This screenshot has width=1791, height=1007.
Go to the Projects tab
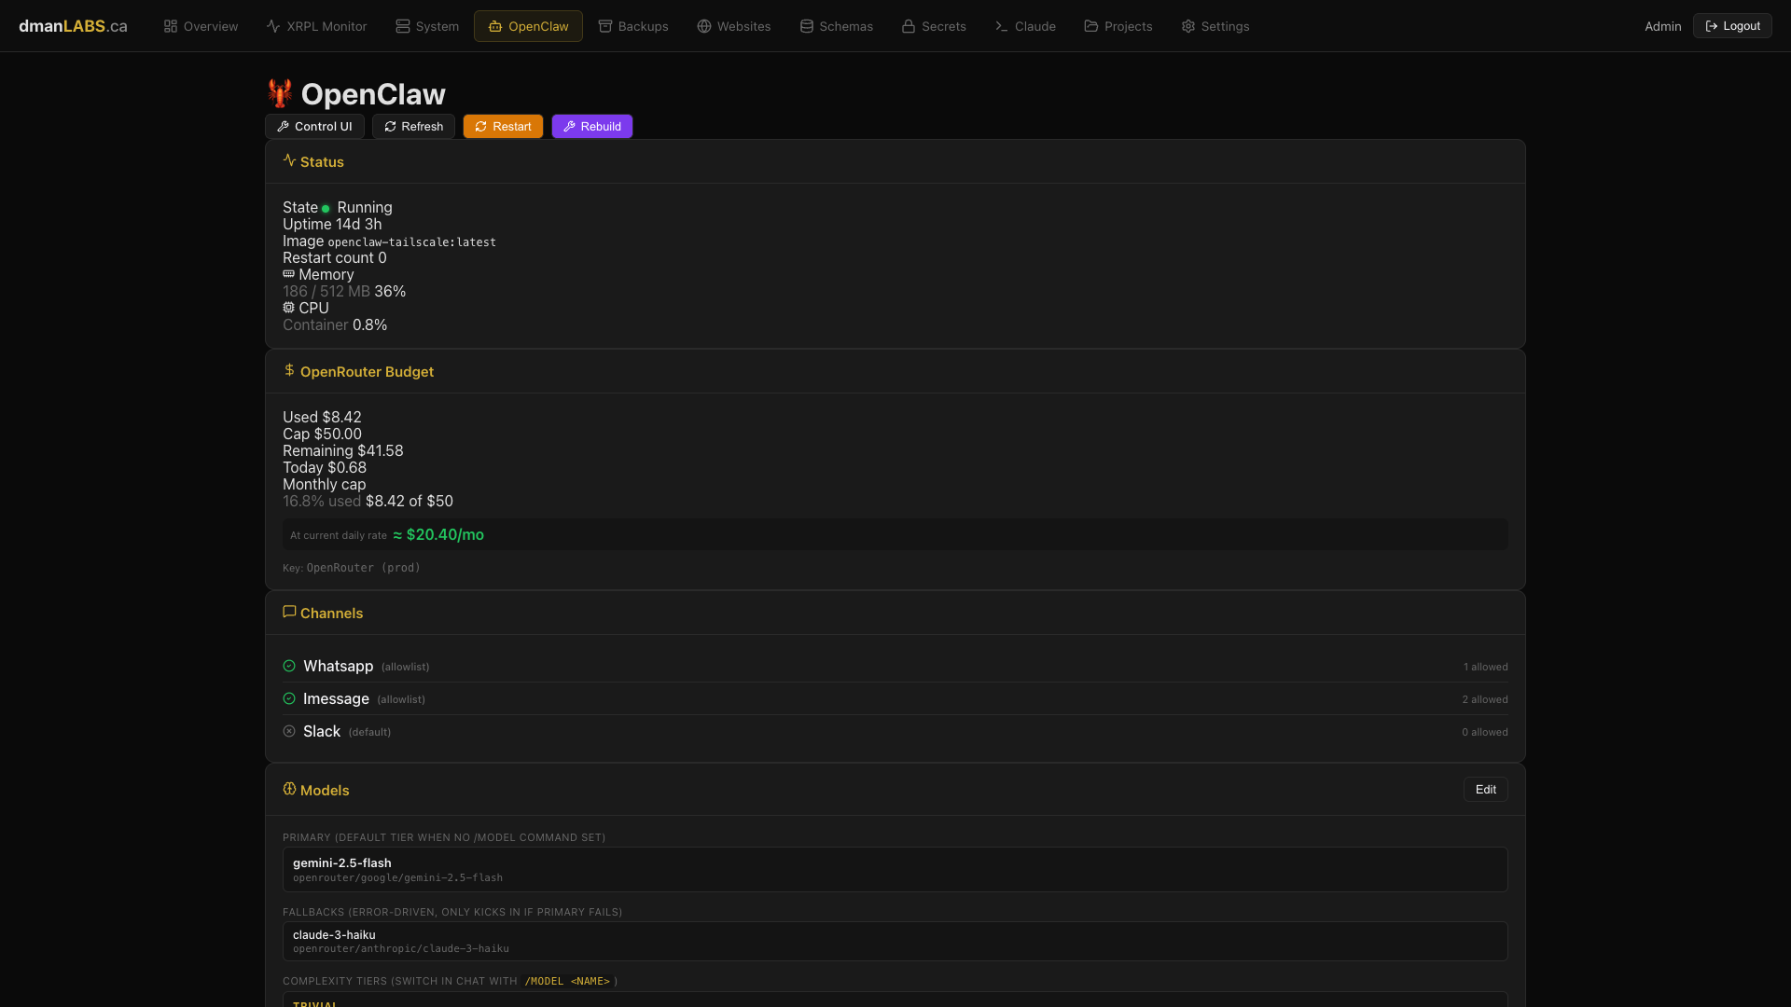(1118, 26)
